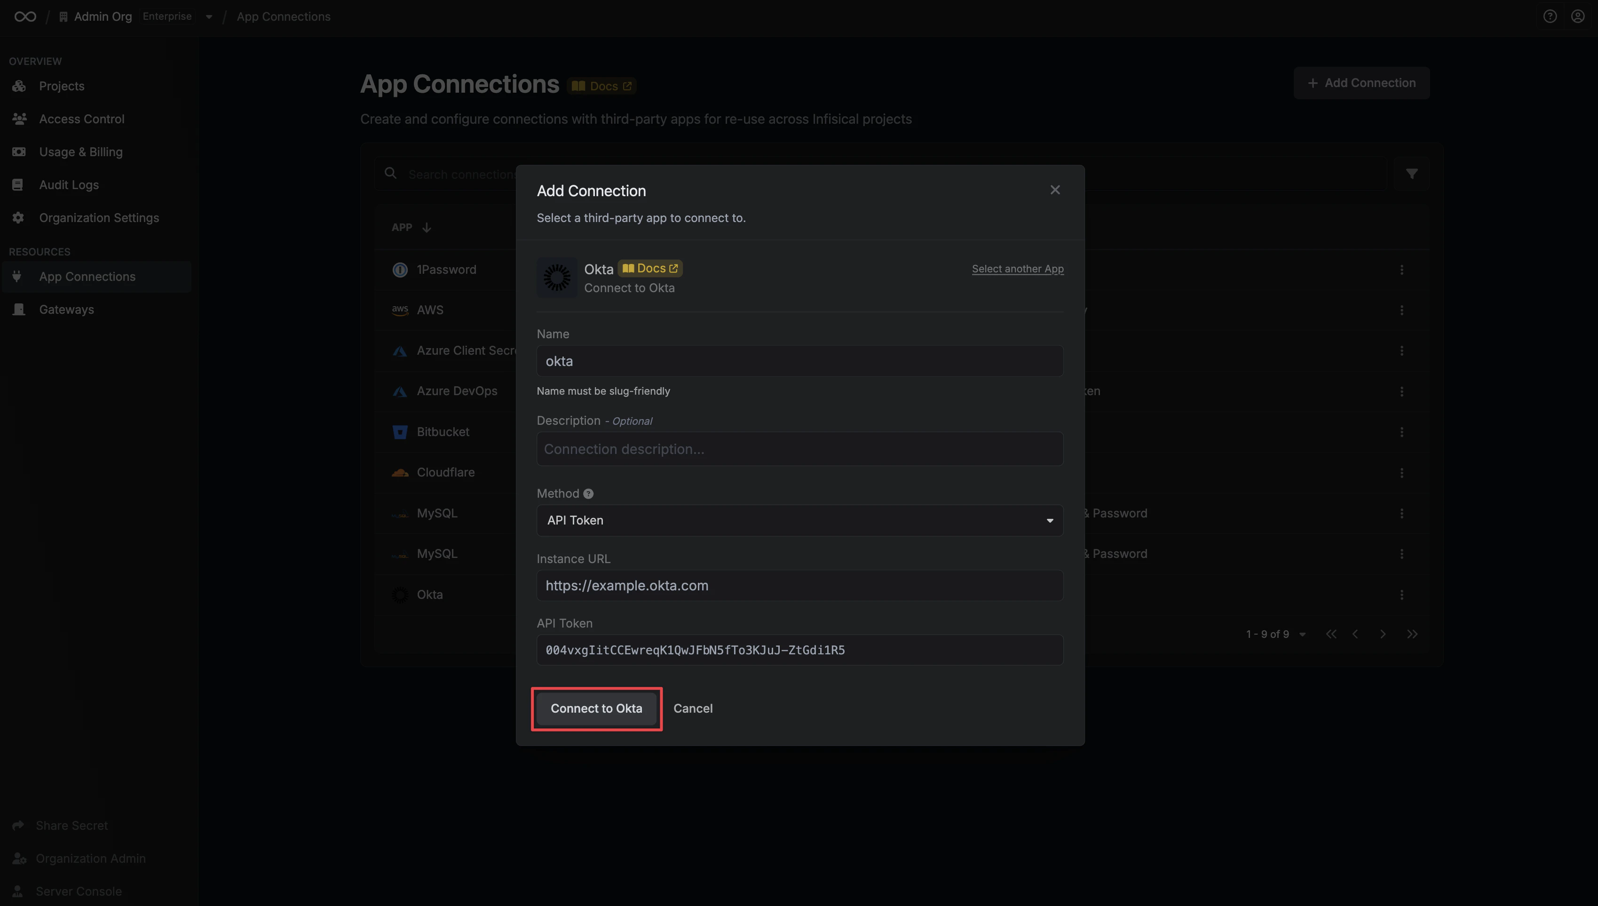
Task: Sort by the APP column header
Action: (411, 227)
